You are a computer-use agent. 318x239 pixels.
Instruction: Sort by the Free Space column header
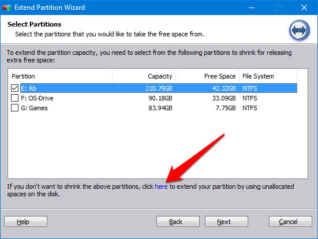207,76
